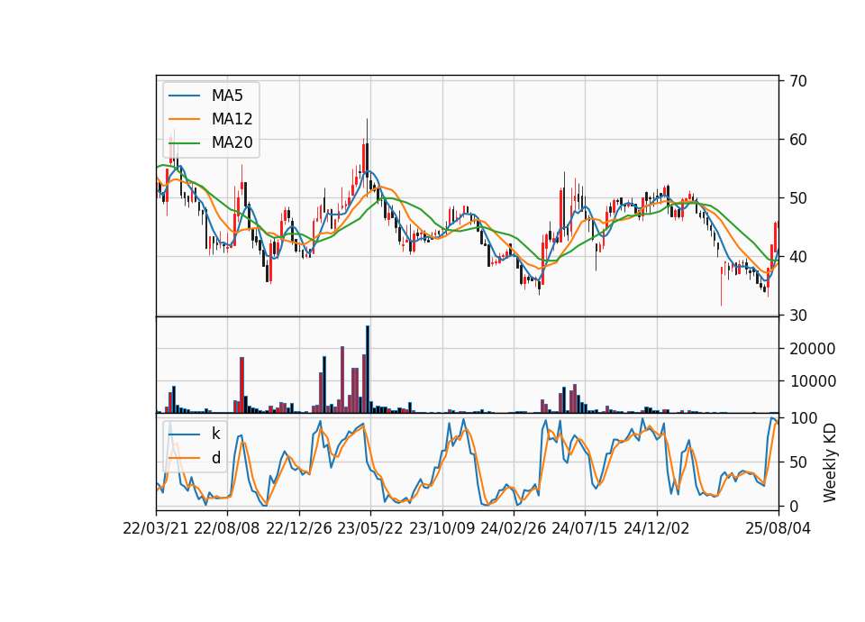The width and height of the screenshot is (865, 622).
Task: Click the tall red volume bar after 22/08/08
Action: [241, 385]
